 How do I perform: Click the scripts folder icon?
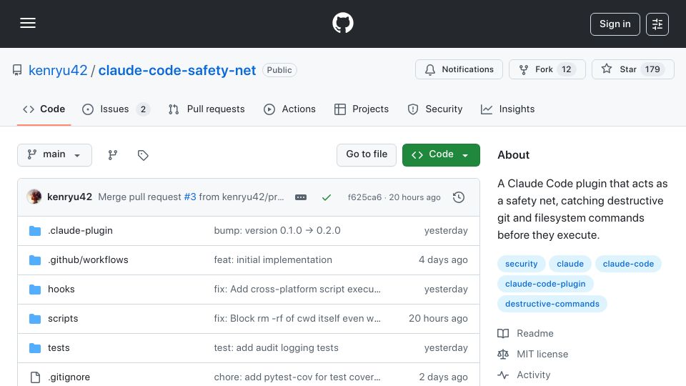35,319
